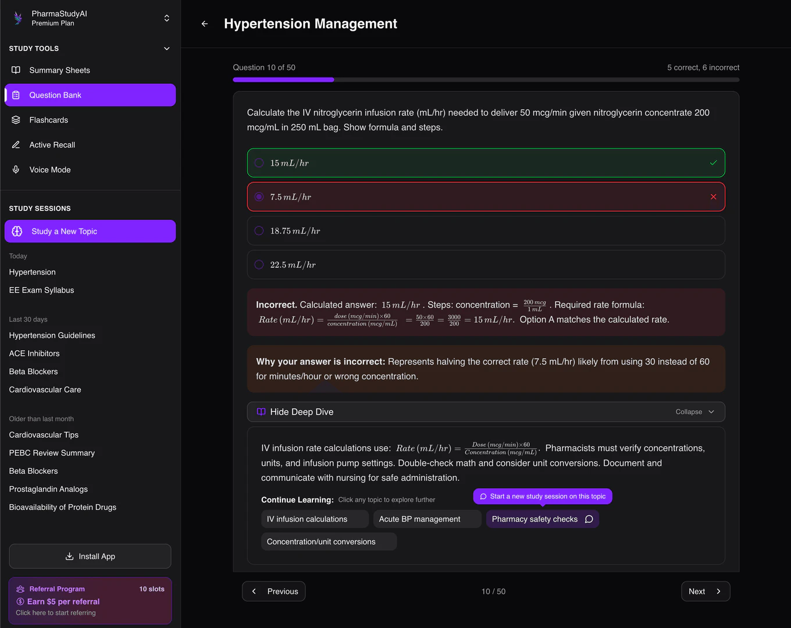The height and width of the screenshot is (628, 791).
Task: Select the Question Bank icon
Action: point(16,95)
